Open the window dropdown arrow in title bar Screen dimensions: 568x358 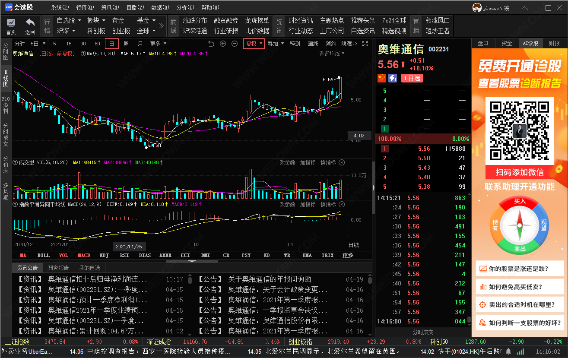point(525,8)
